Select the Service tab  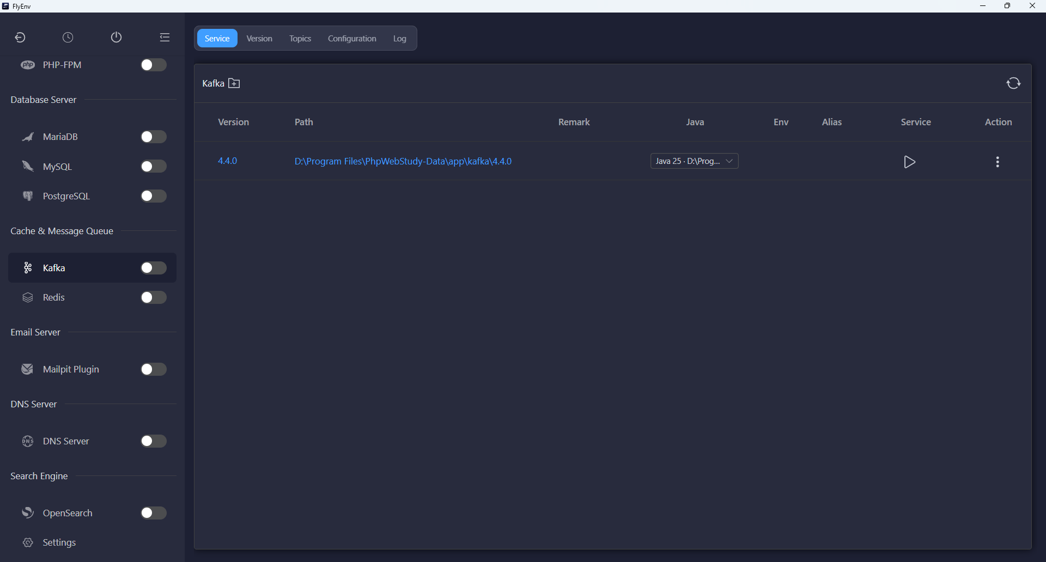pyautogui.click(x=217, y=39)
